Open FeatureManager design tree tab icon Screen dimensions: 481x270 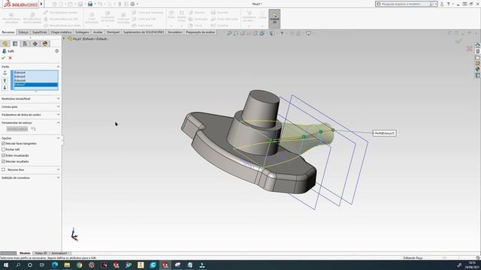(x=5, y=43)
